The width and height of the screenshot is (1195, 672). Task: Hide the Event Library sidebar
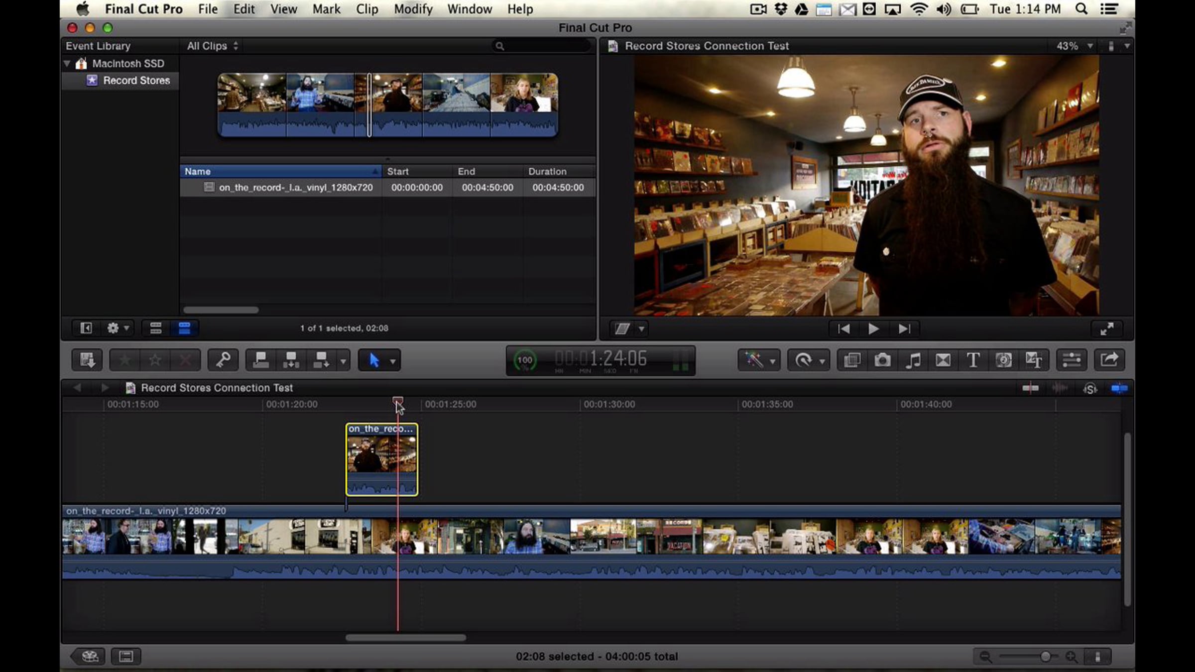point(86,328)
